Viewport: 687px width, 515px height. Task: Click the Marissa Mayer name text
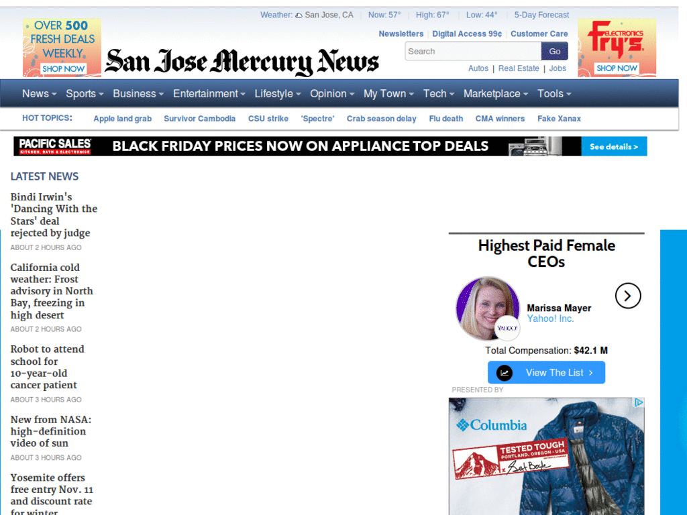point(559,308)
